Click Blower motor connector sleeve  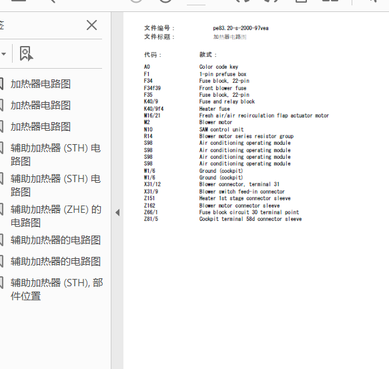(x=240, y=206)
